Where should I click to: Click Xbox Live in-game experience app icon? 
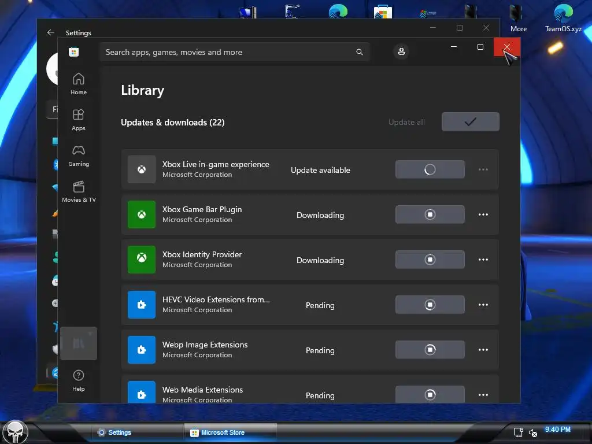tap(142, 169)
